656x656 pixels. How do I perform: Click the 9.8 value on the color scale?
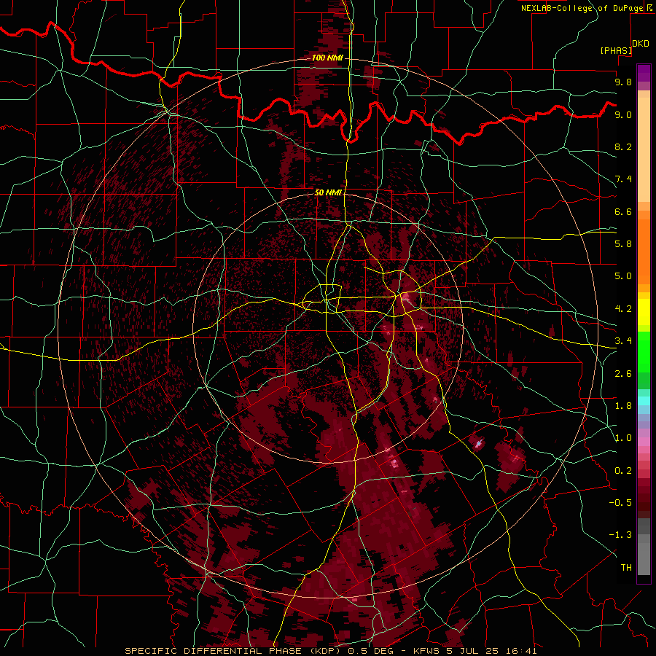click(x=623, y=82)
